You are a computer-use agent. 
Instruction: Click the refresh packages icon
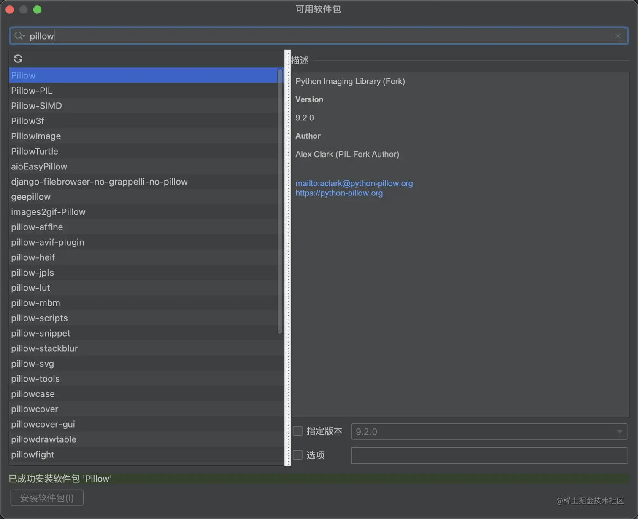pyautogui.click(x=18, y=59)
